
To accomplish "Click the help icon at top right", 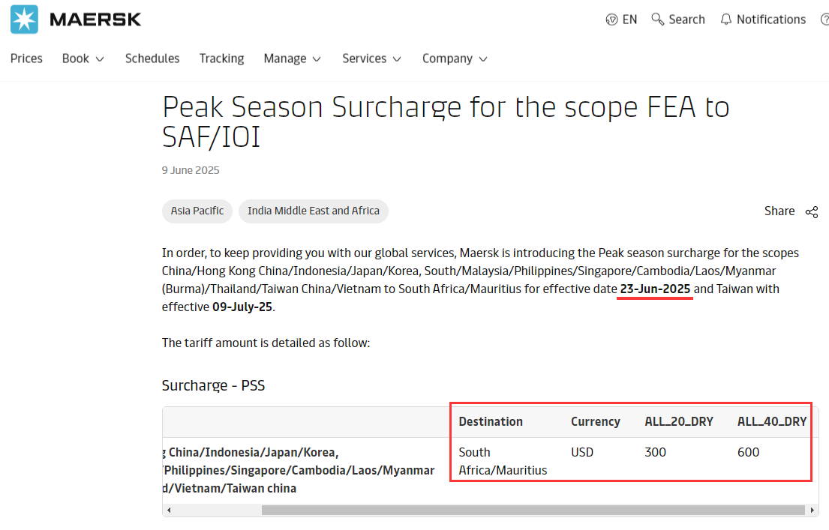I will 824,19.
